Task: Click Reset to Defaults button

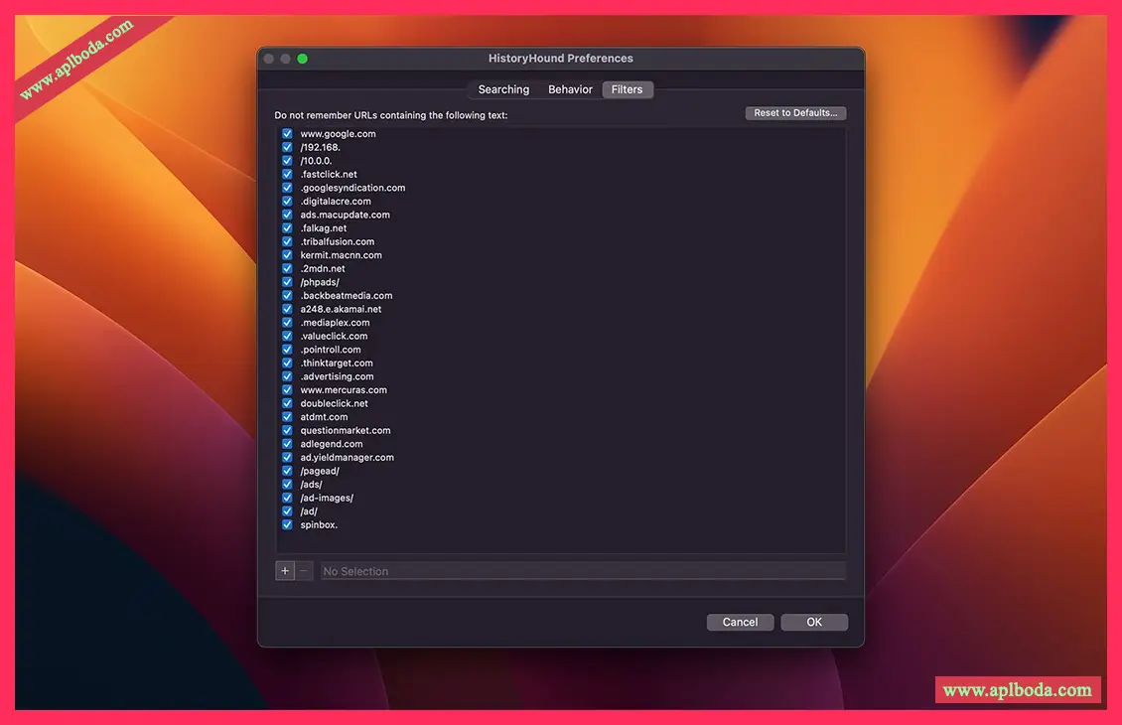Action: pyautogui.click(x=795, y=113)
